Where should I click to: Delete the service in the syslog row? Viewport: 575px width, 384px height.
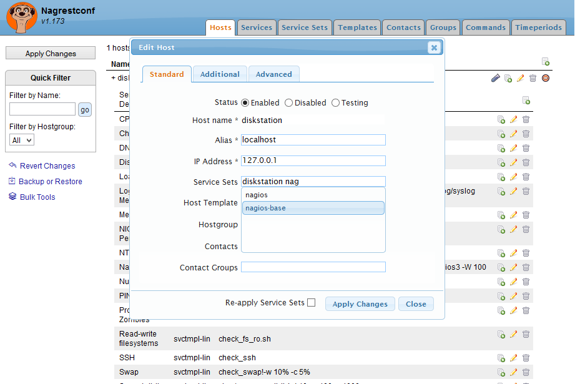(x=526, y=191)
